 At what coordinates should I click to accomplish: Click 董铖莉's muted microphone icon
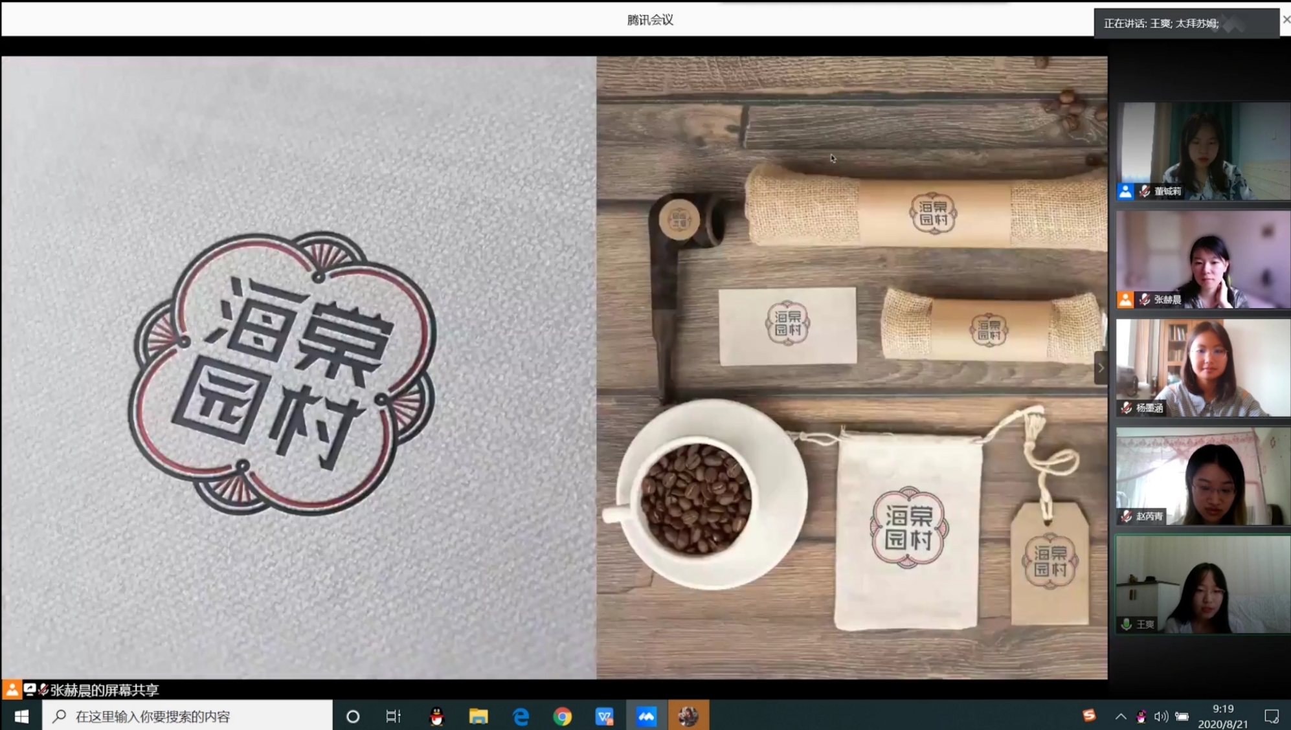pyautogui.click(x=1145, y=191)
